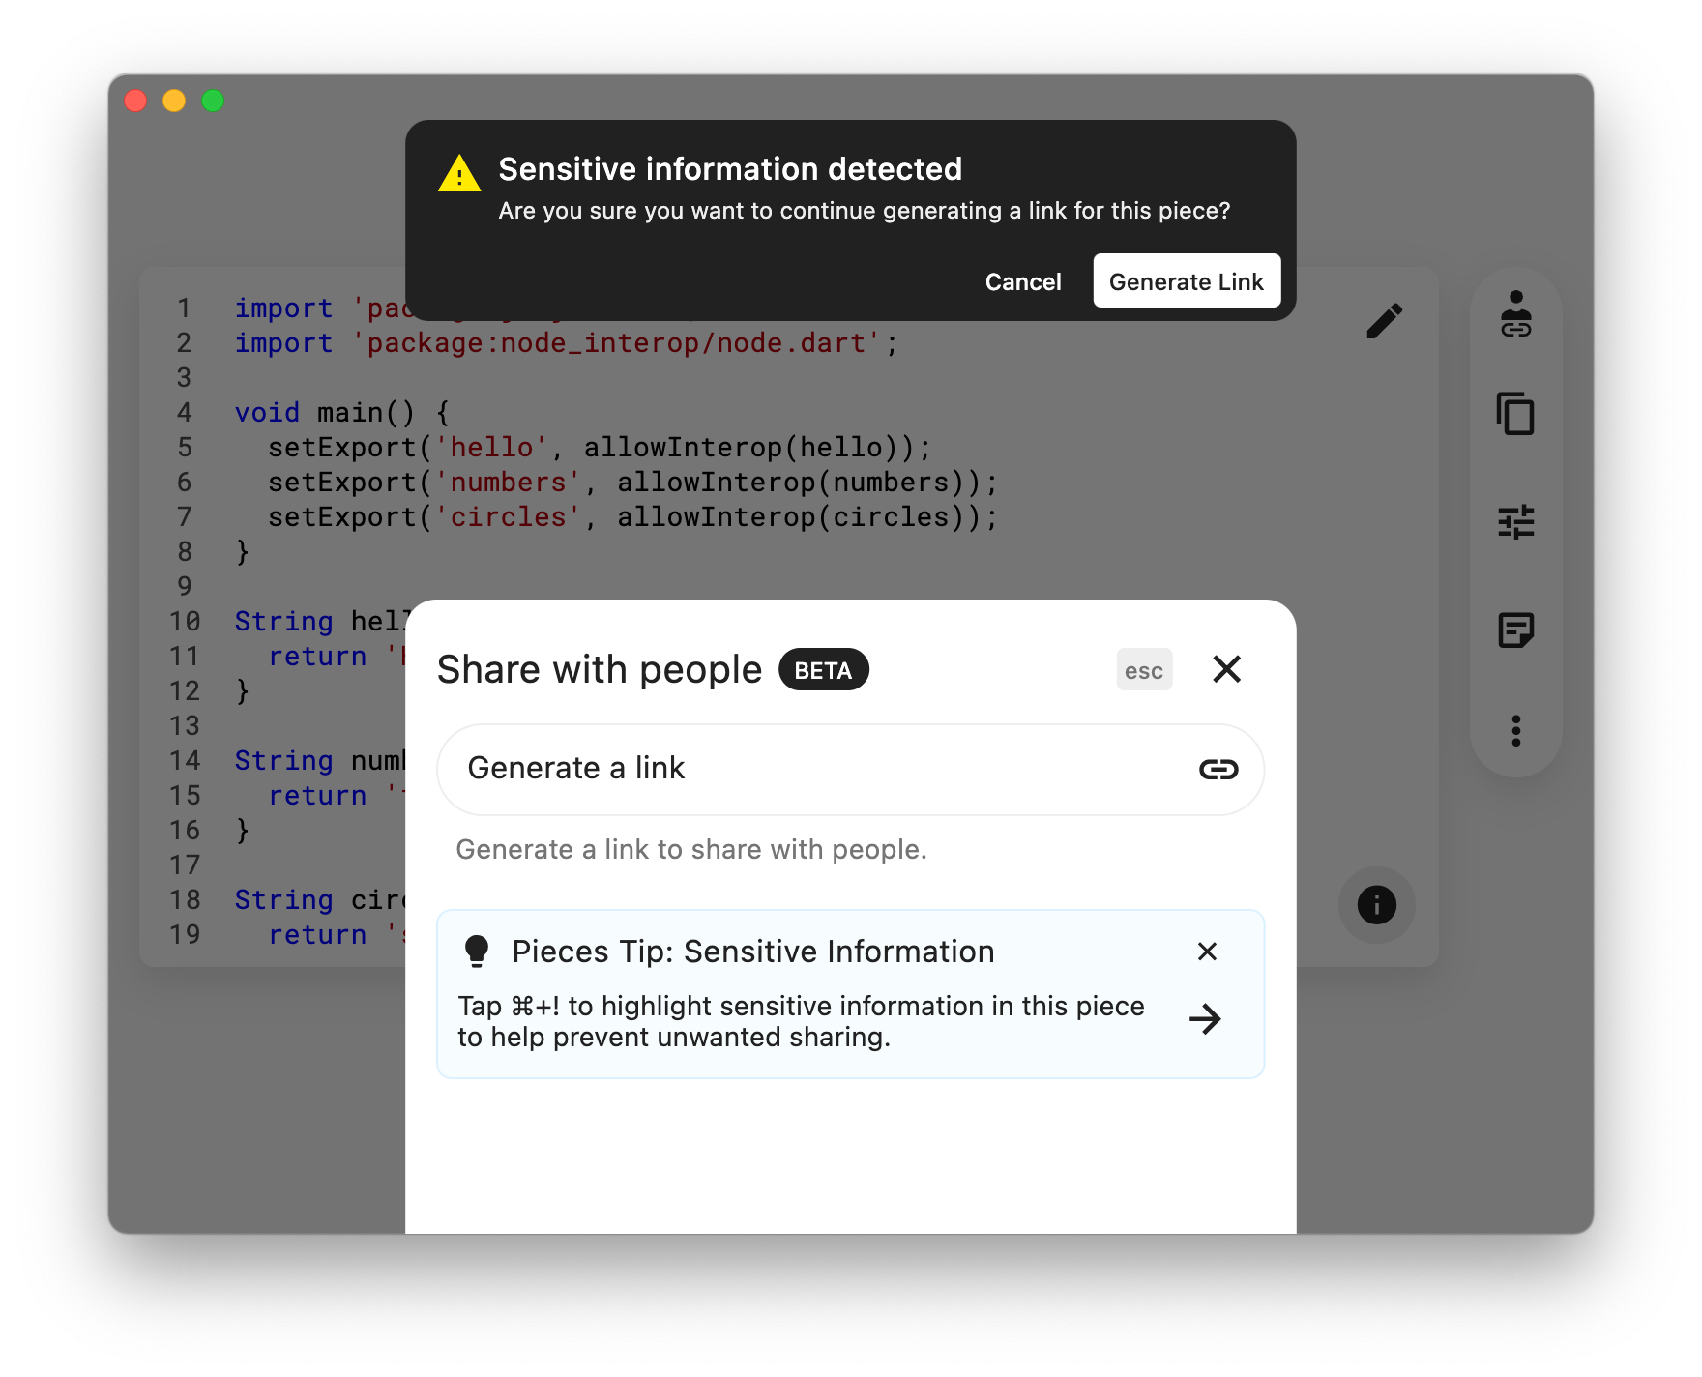The height and width of the screenshot is (1377, 1702).
Task: Click the tip text about highlighting sensitive information
Action: point(801,1021)
